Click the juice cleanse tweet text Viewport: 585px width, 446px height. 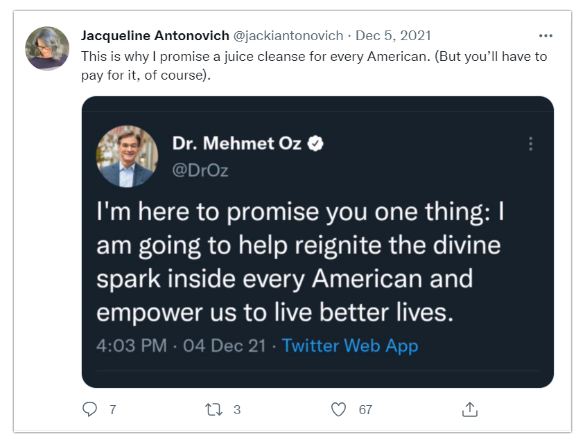pos(314,66)
